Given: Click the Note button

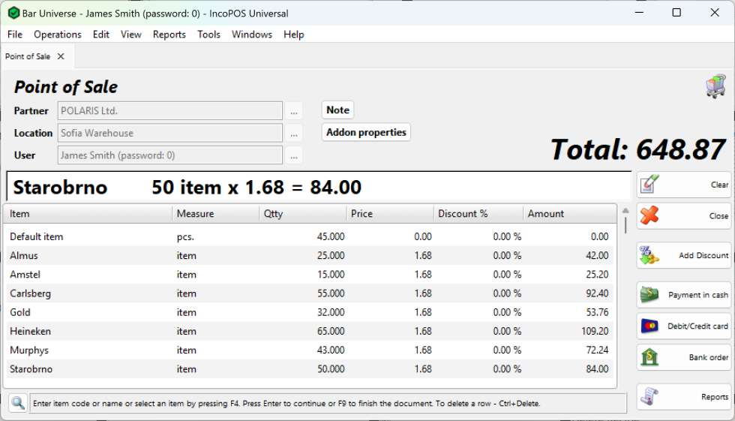Looking at the screenshot, I should (x=338, y=110).
